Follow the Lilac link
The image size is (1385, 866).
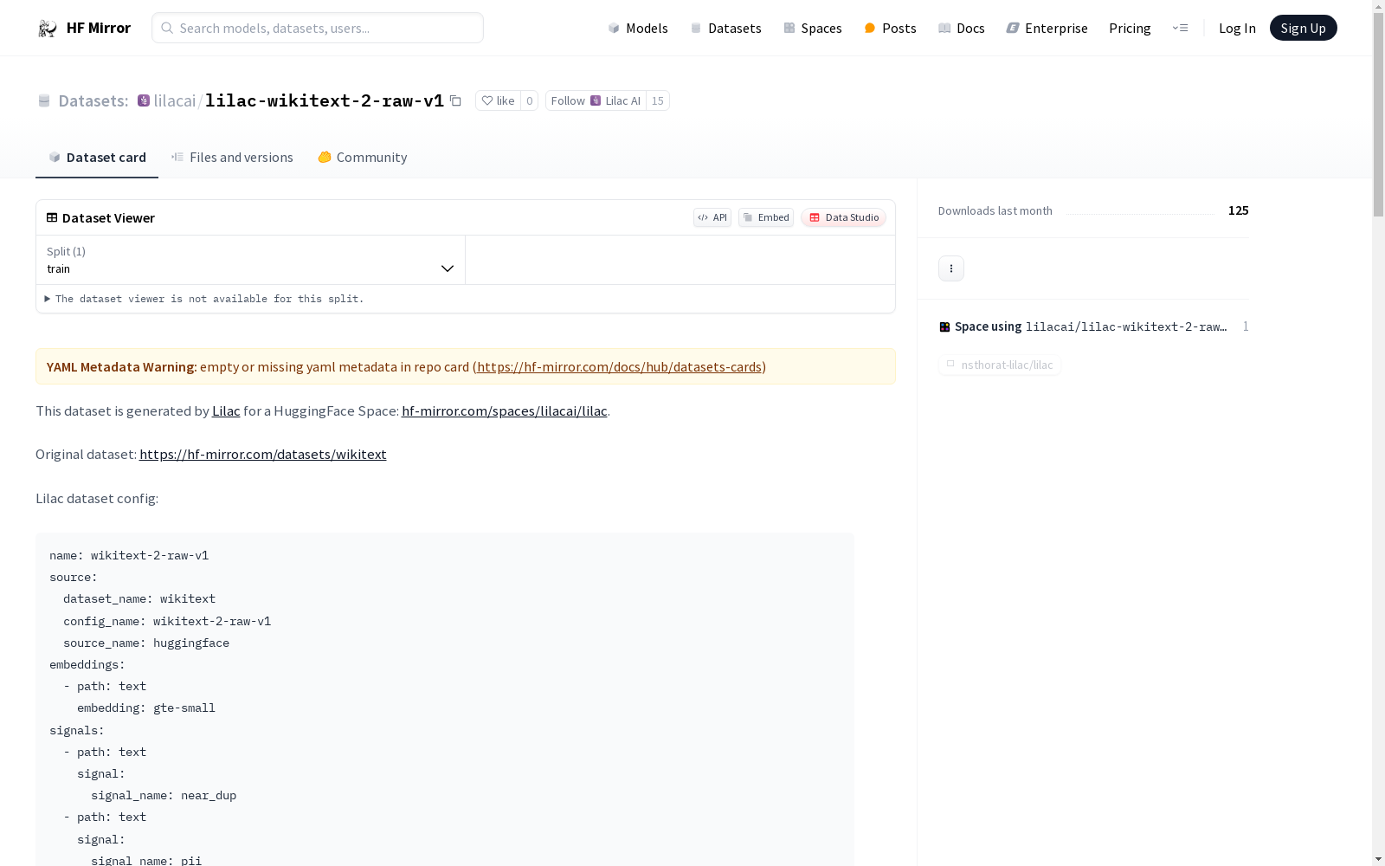click(x=226, y=410)
